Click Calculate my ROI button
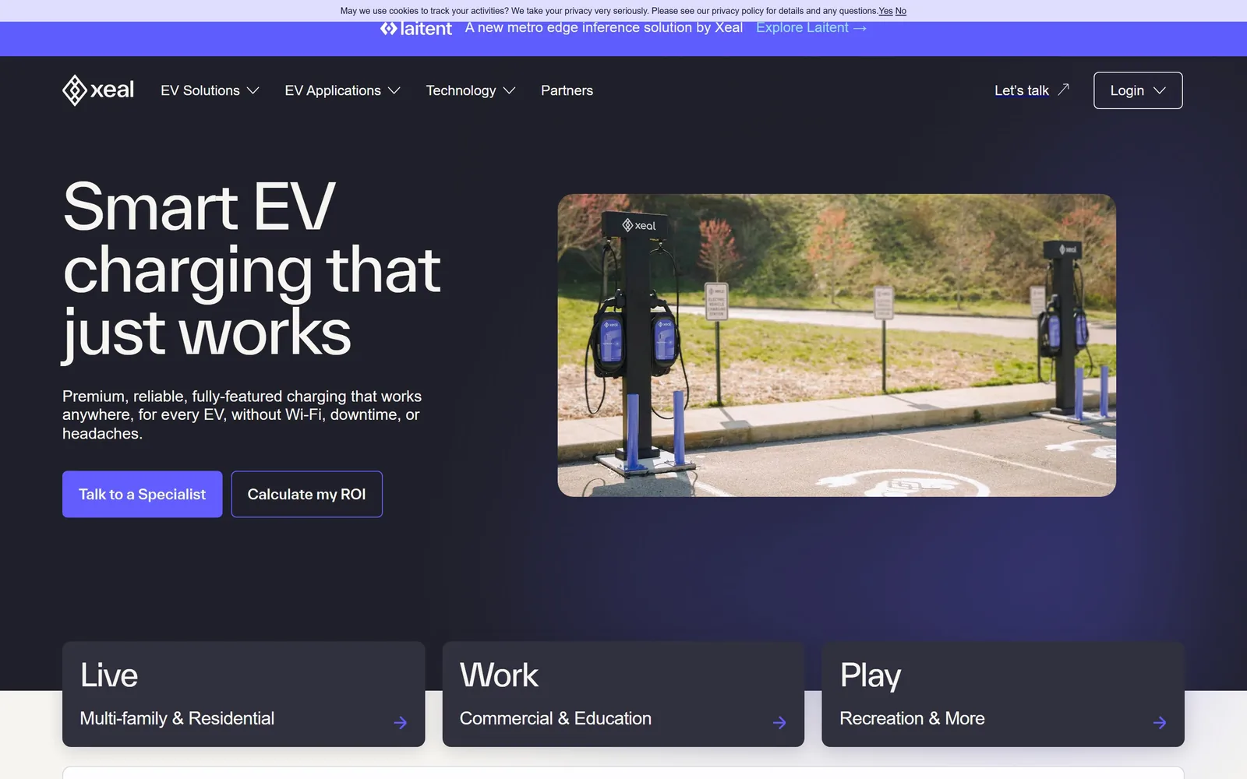The height and width of the screenshot is (779, 1247). (307, 494)
